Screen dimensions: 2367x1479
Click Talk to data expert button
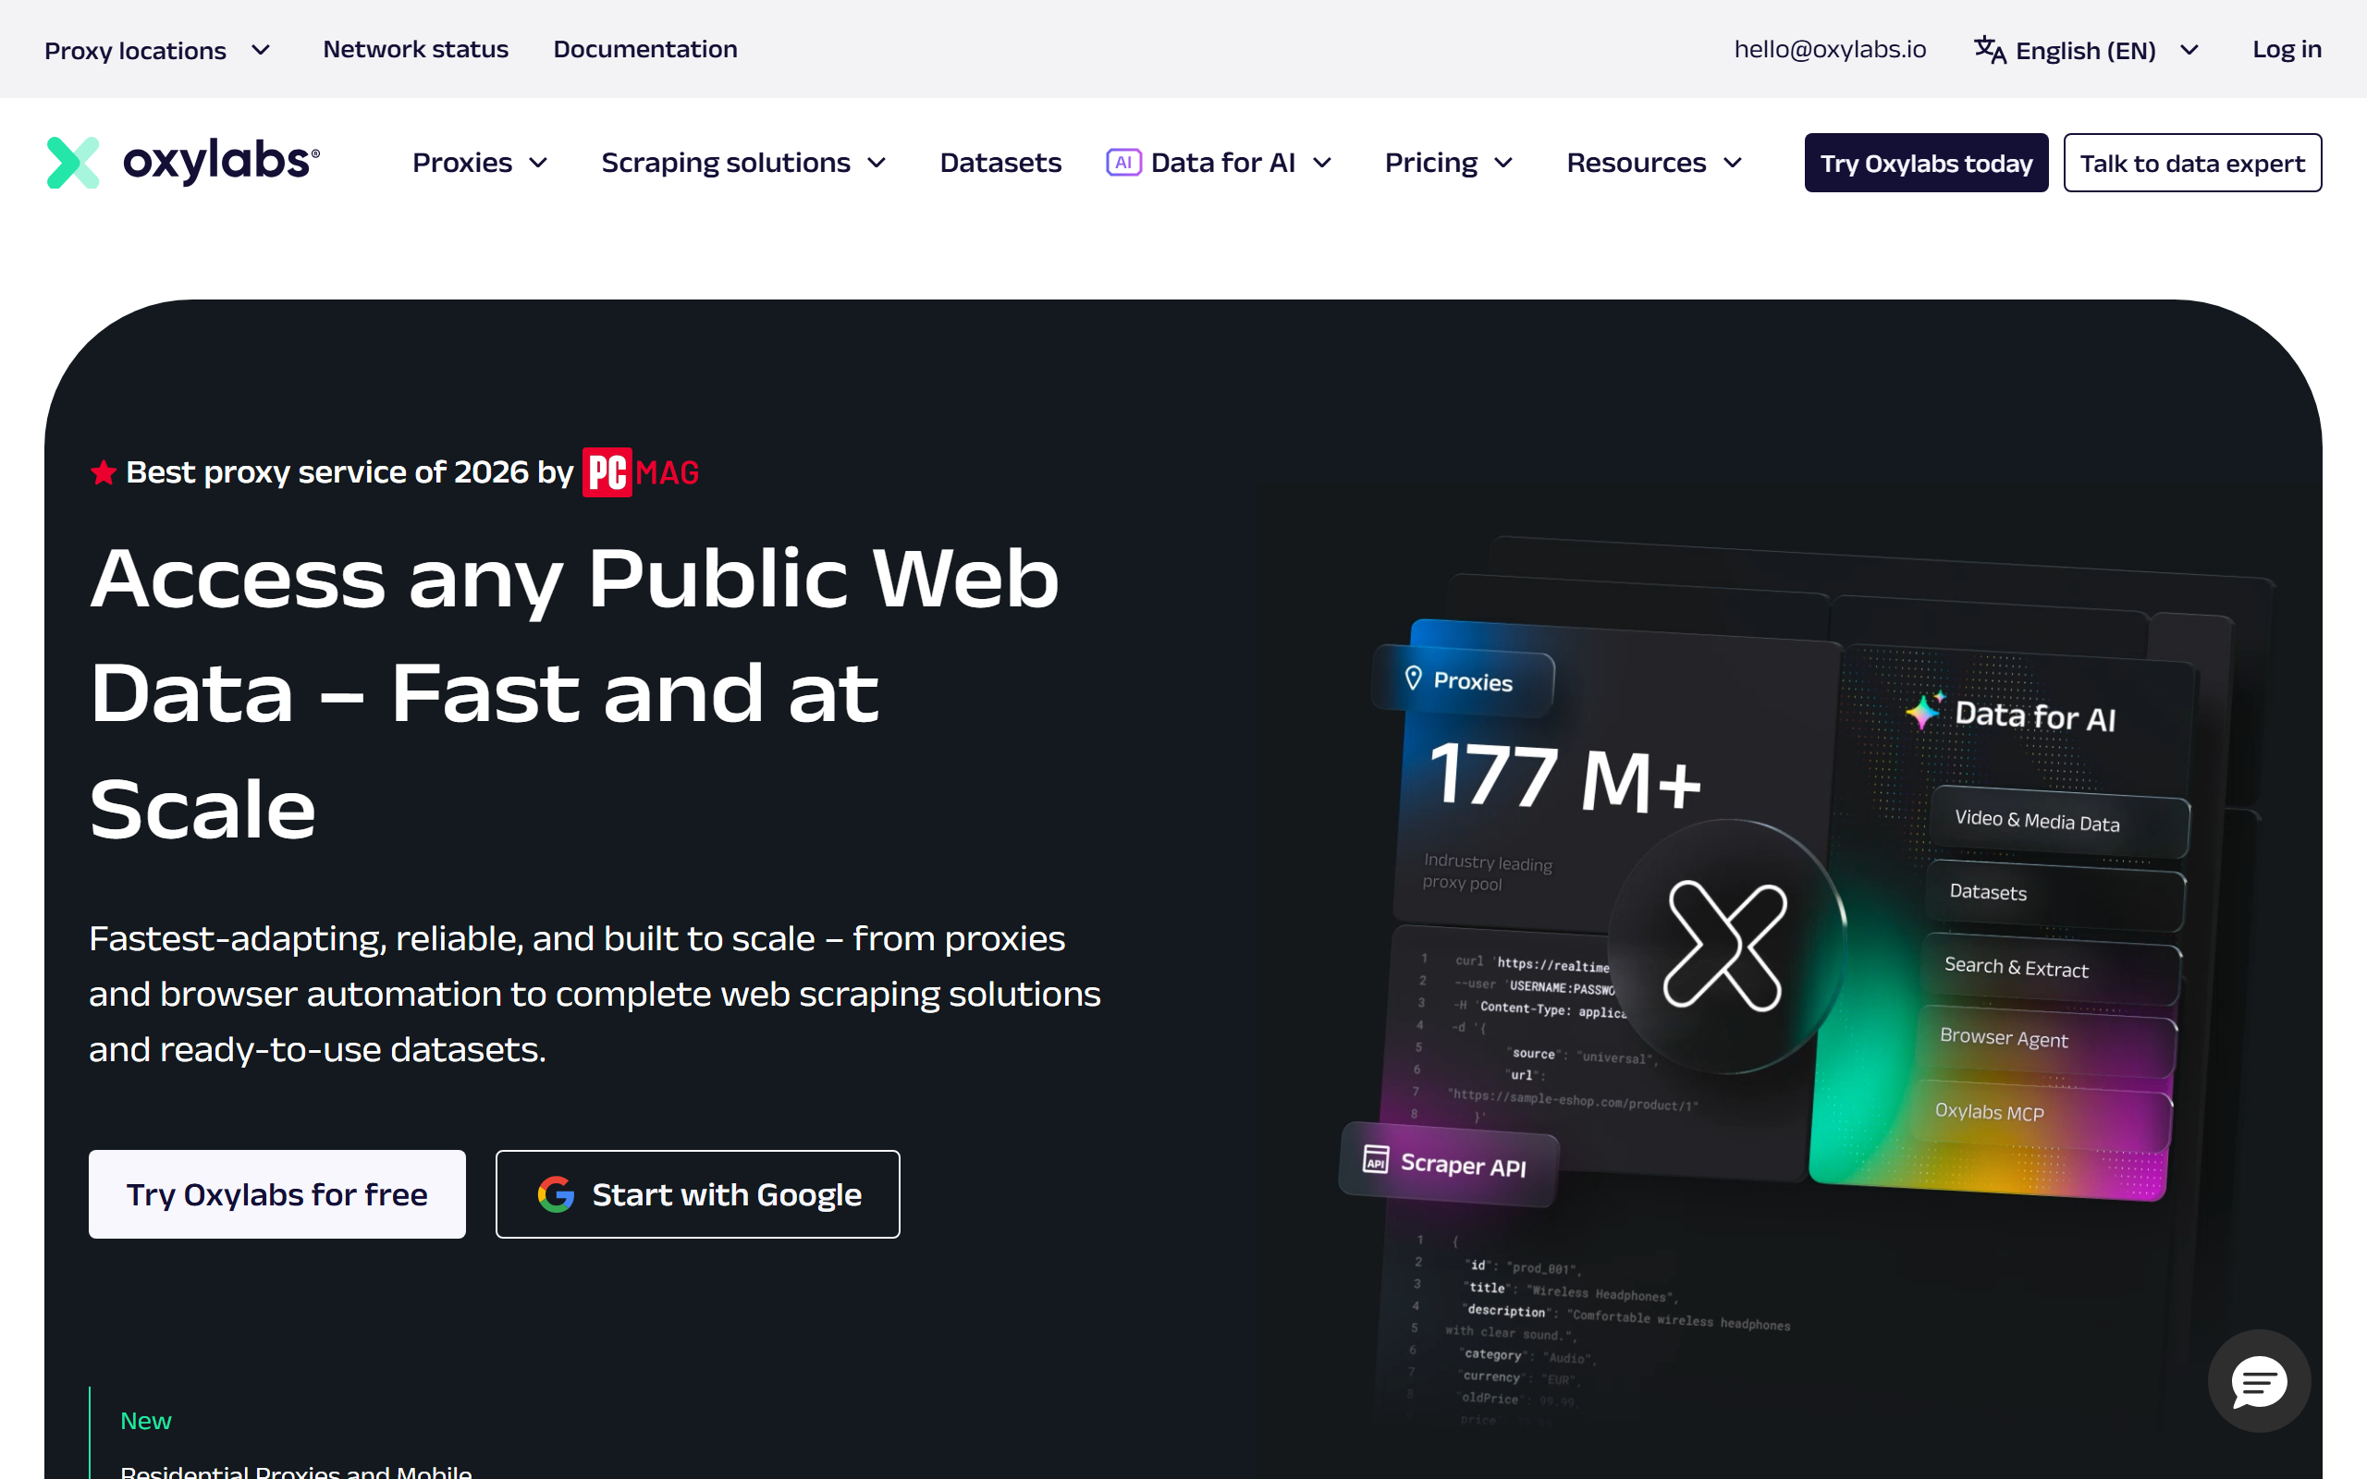pos(2192,163)
